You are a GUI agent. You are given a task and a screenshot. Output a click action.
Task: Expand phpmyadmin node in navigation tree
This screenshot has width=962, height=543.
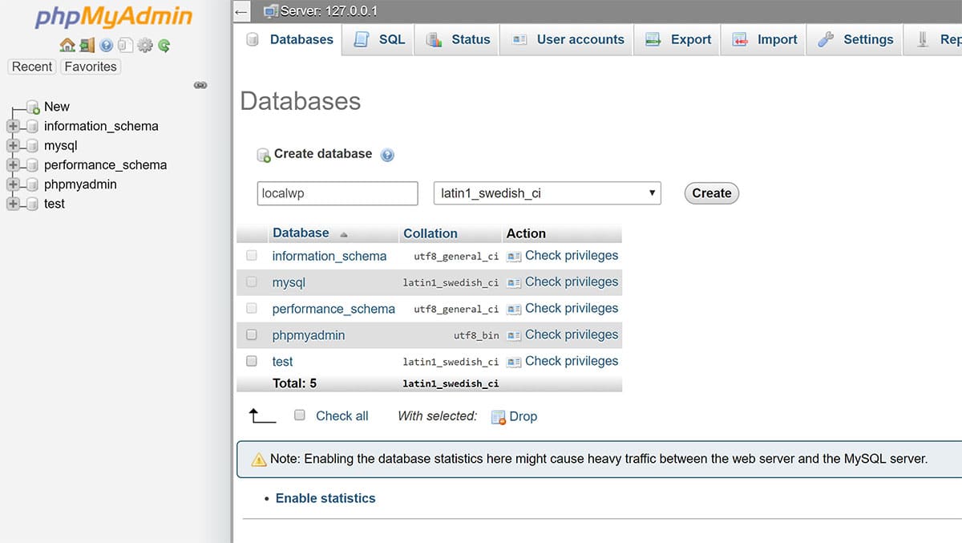(12, 184)
